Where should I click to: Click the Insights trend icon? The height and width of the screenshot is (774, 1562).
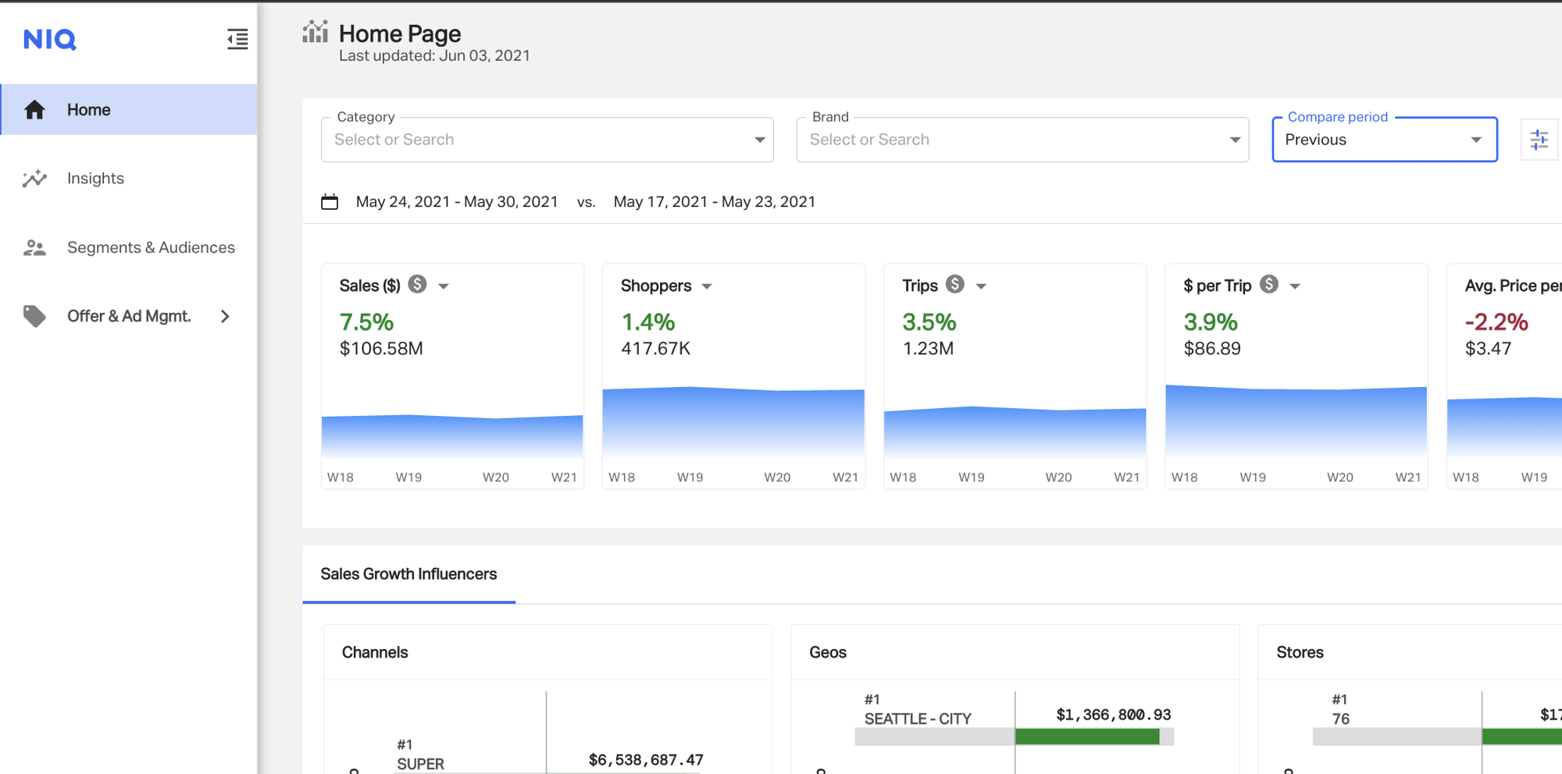(34, 178)
